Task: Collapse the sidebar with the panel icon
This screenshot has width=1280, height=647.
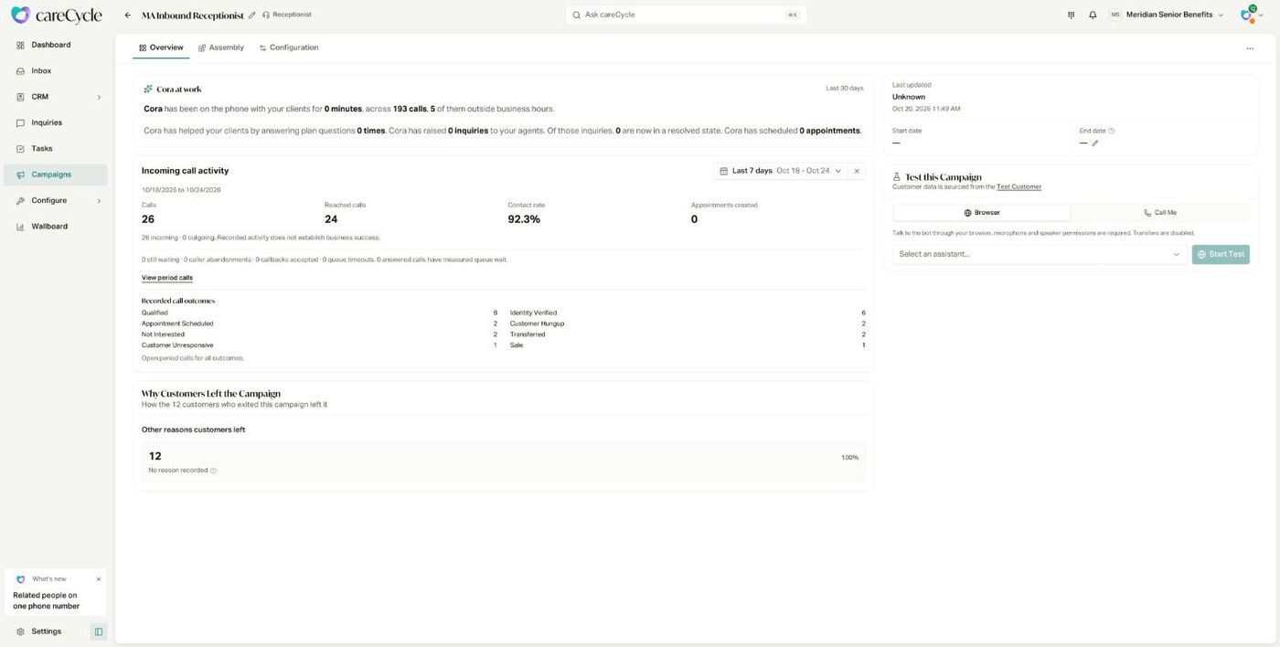Action: click(99, 631)
